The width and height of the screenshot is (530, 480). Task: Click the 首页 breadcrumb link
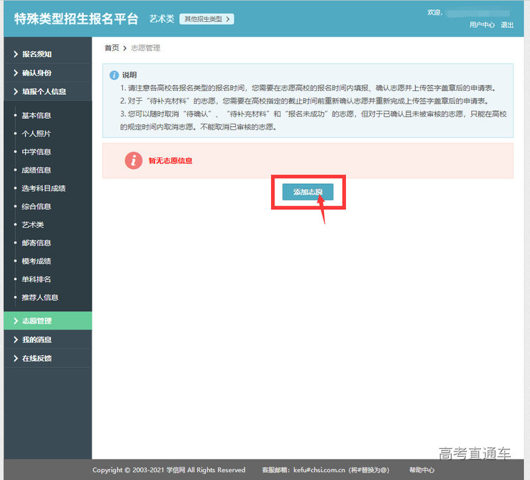[x=112, y=48]
